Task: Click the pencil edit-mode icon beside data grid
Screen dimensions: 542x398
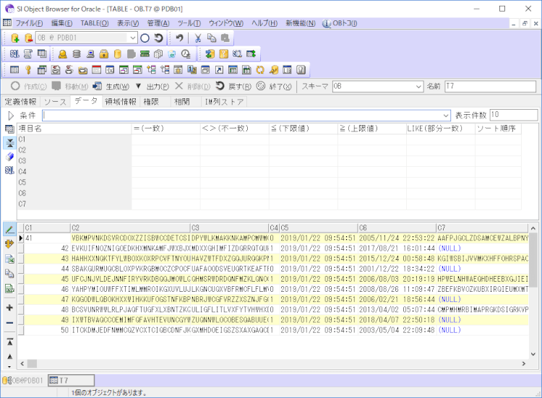Action: click(9, 229)
